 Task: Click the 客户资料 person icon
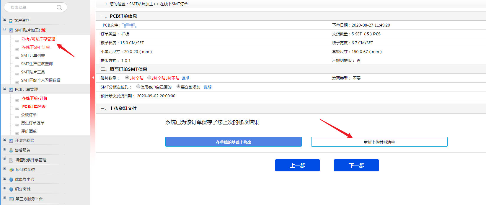point(11,21)
